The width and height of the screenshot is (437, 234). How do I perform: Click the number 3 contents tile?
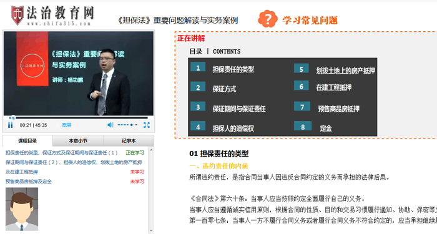click(198, 107)
